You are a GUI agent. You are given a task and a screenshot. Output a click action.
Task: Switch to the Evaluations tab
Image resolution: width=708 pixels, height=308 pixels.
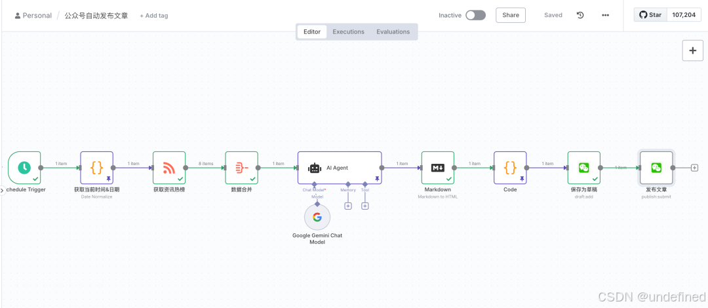[393, 31]
